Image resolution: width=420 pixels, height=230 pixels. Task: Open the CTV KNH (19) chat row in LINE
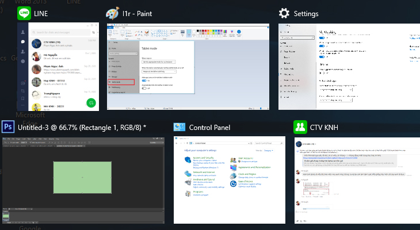pos(63,44)
